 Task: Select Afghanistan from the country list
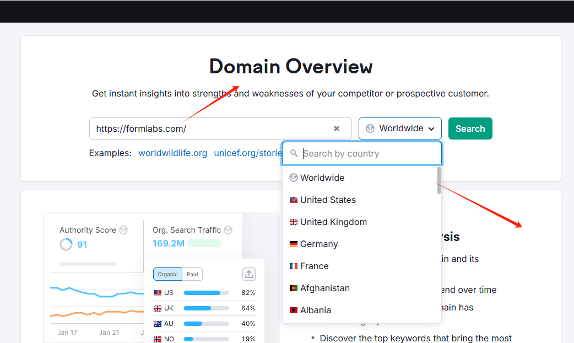tap(362, 288)
